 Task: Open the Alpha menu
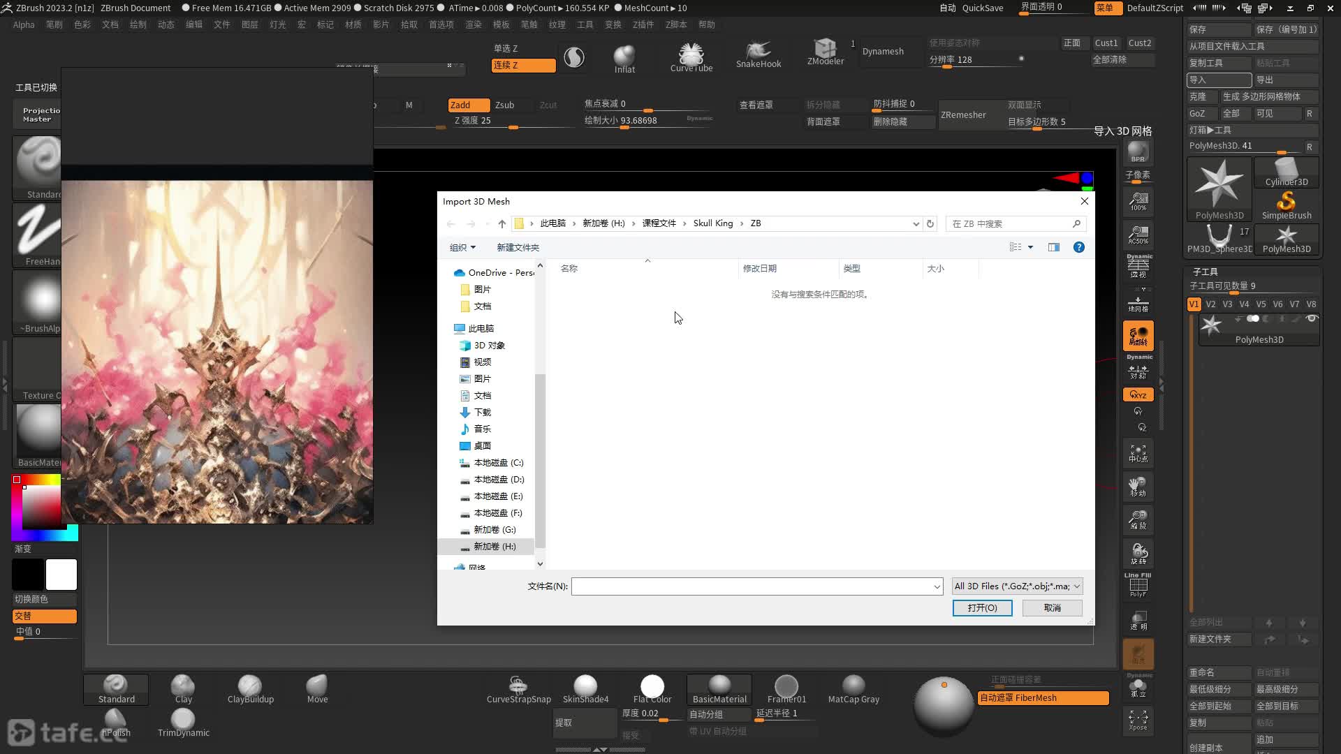point(24,24)
